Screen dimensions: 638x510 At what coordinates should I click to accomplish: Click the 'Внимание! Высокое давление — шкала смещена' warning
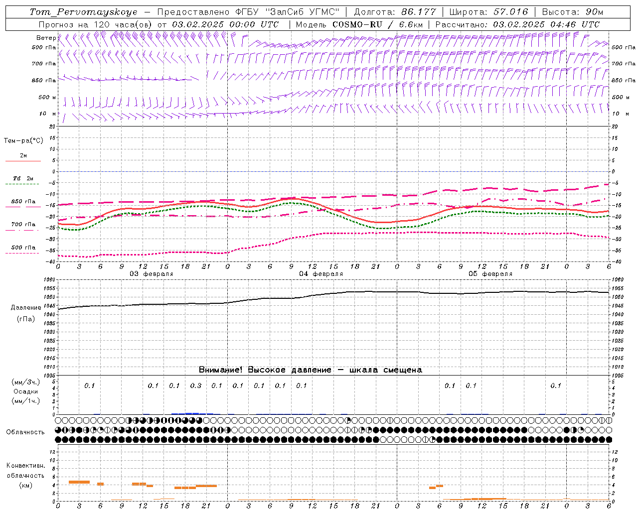pyautogui.click(x=311, y=370)
